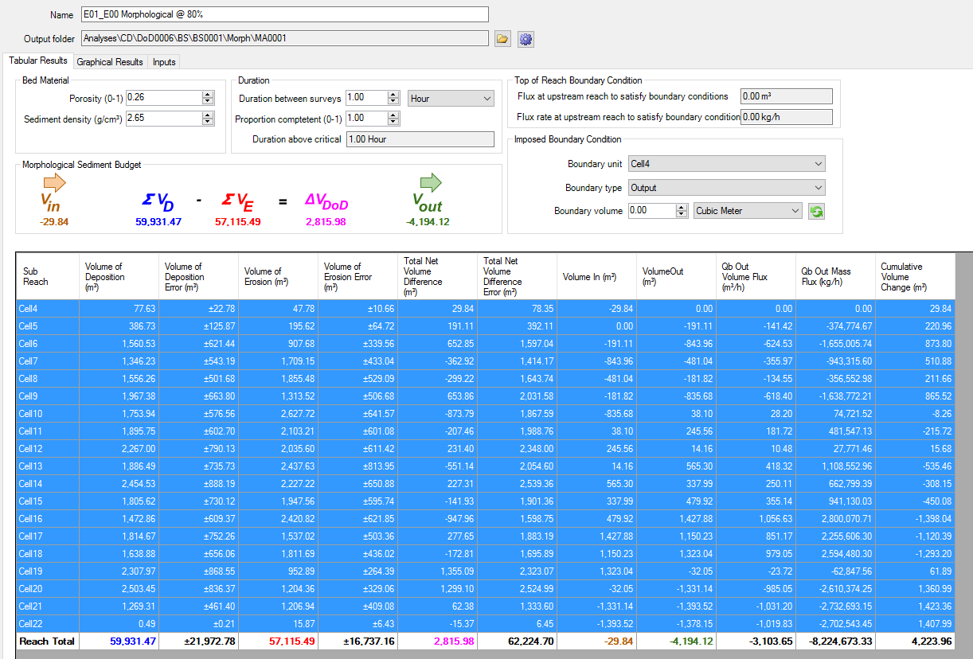Click the magenta 2,815.98 total cell

click(438, 641)
